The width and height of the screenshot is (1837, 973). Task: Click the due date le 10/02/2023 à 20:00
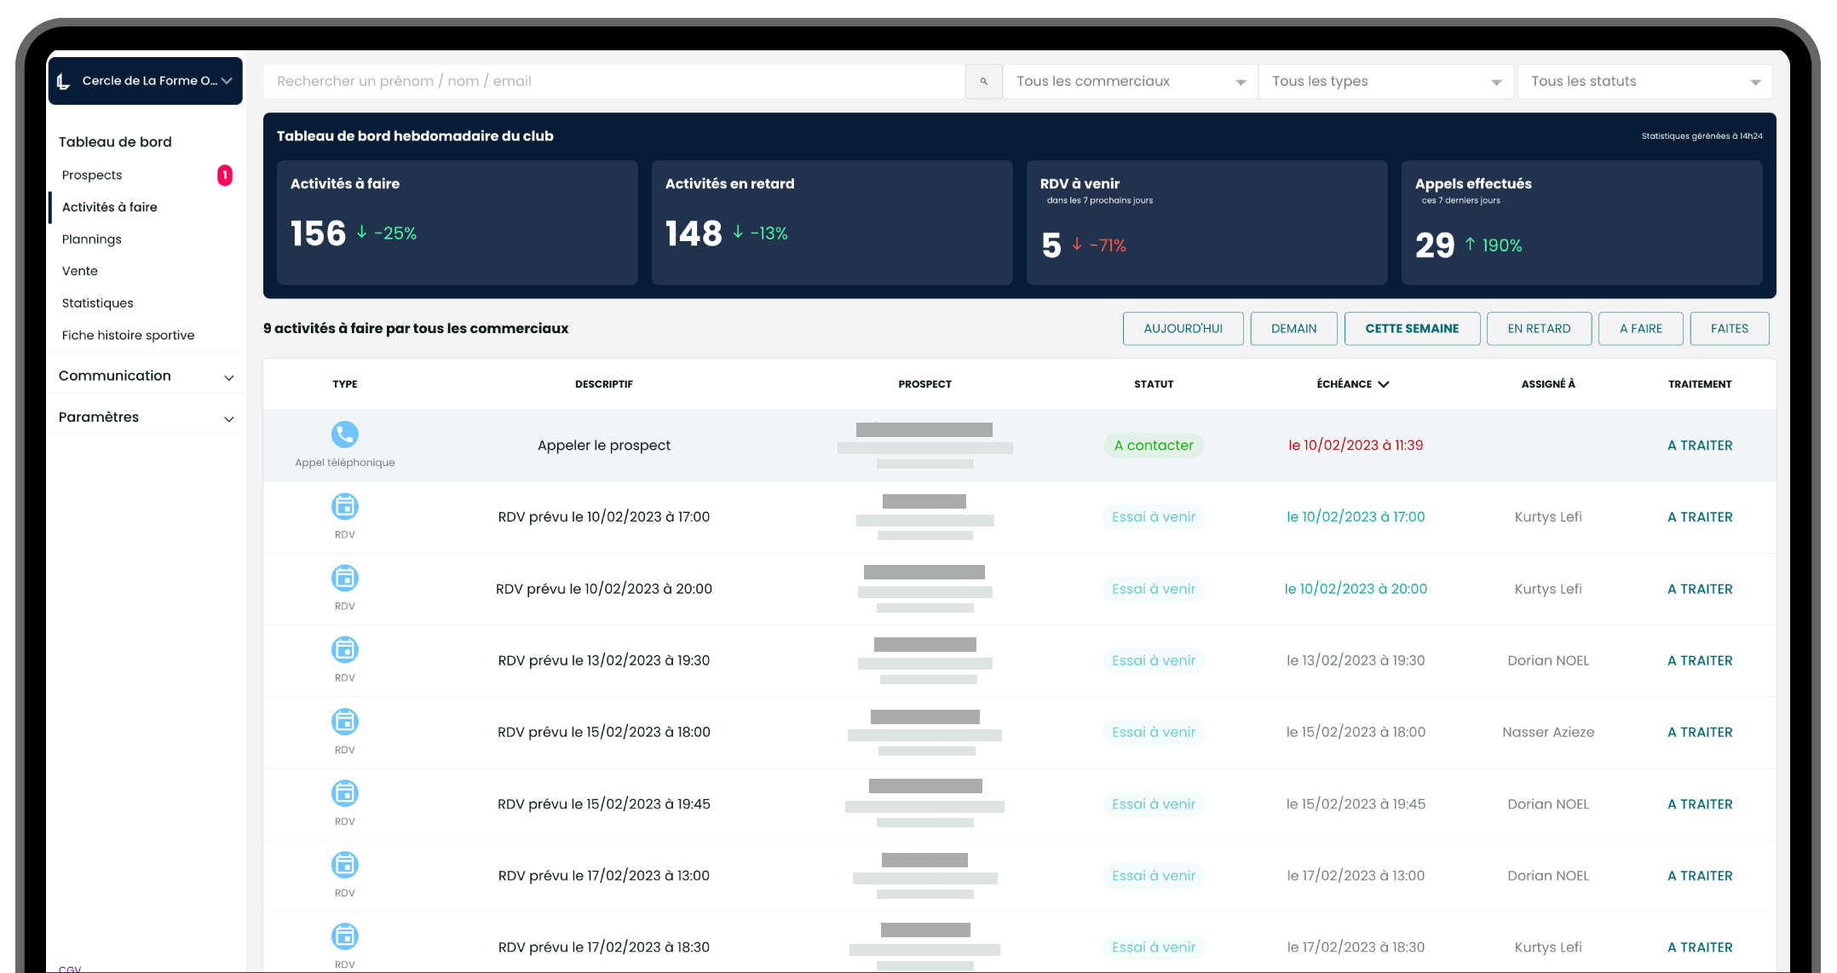point(1356,589)
